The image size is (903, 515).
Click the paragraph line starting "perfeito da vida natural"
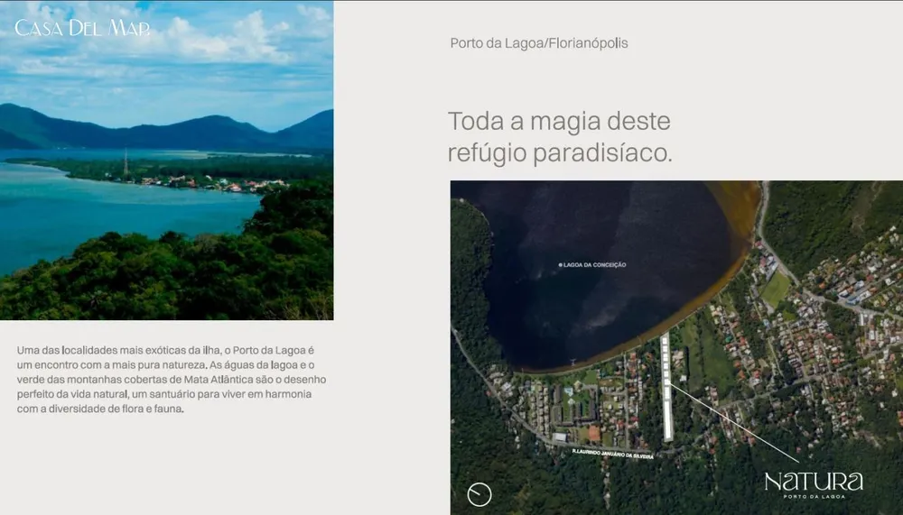point(164,394)
